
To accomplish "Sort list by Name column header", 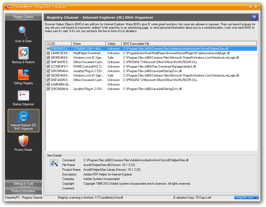I will click(89, 43).
